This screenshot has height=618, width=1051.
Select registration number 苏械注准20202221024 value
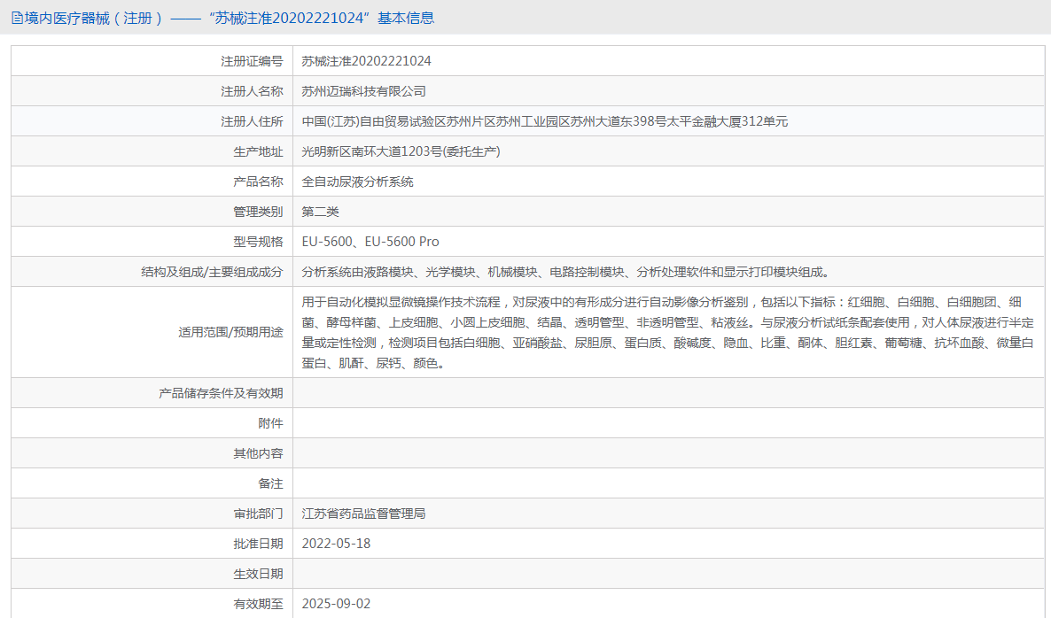tap(366, 61)
